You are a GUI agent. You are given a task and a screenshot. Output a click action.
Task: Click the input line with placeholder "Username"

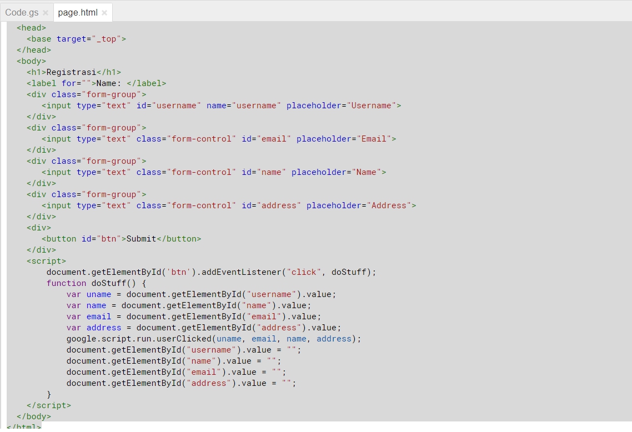pos(221,106)
